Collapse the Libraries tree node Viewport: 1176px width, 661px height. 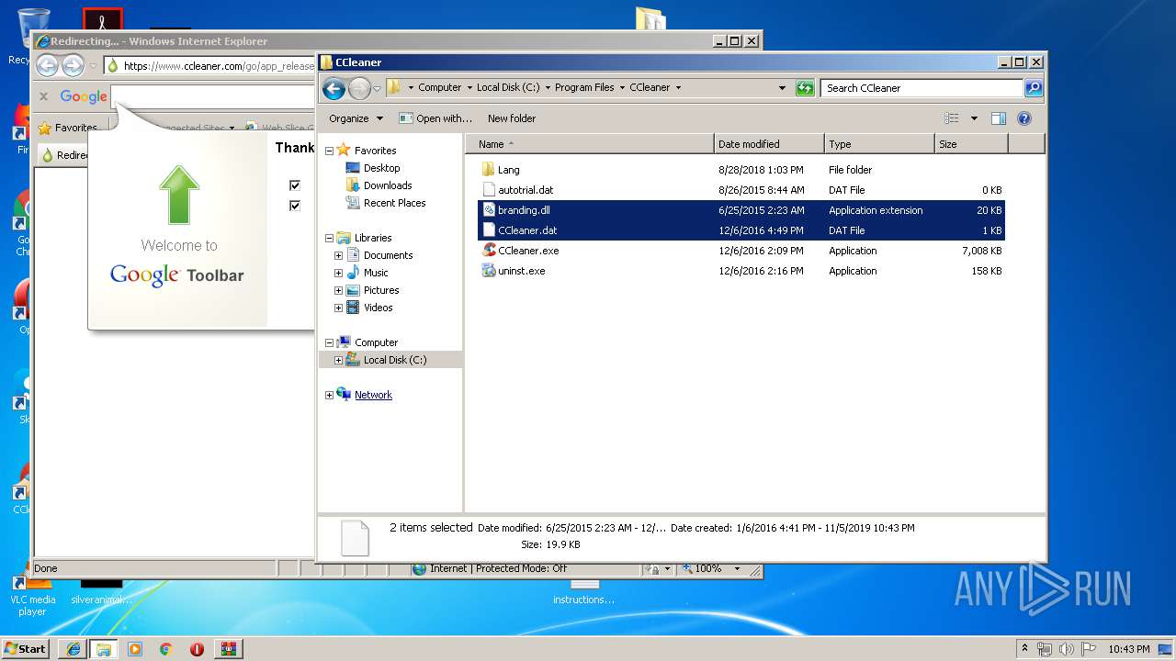329,238
